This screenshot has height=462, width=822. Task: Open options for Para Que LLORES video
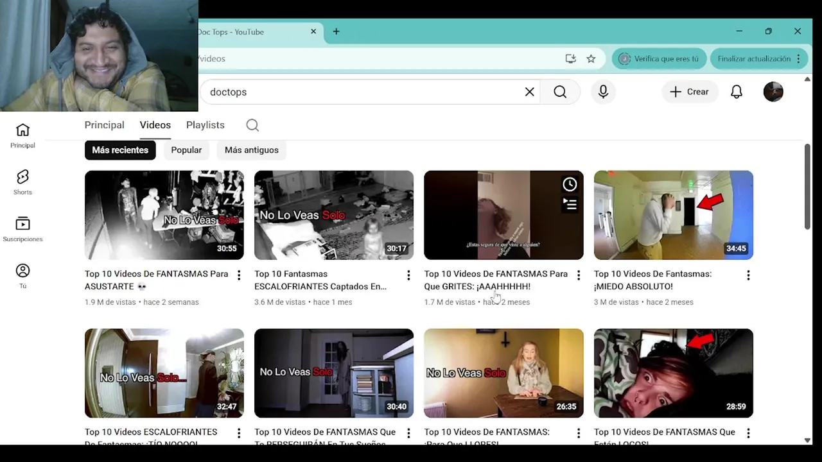(578, 434)
